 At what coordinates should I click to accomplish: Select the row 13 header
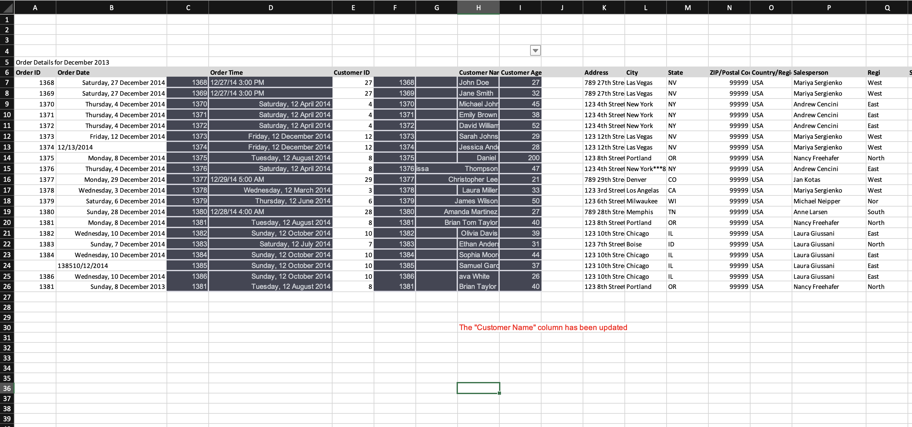7,147
